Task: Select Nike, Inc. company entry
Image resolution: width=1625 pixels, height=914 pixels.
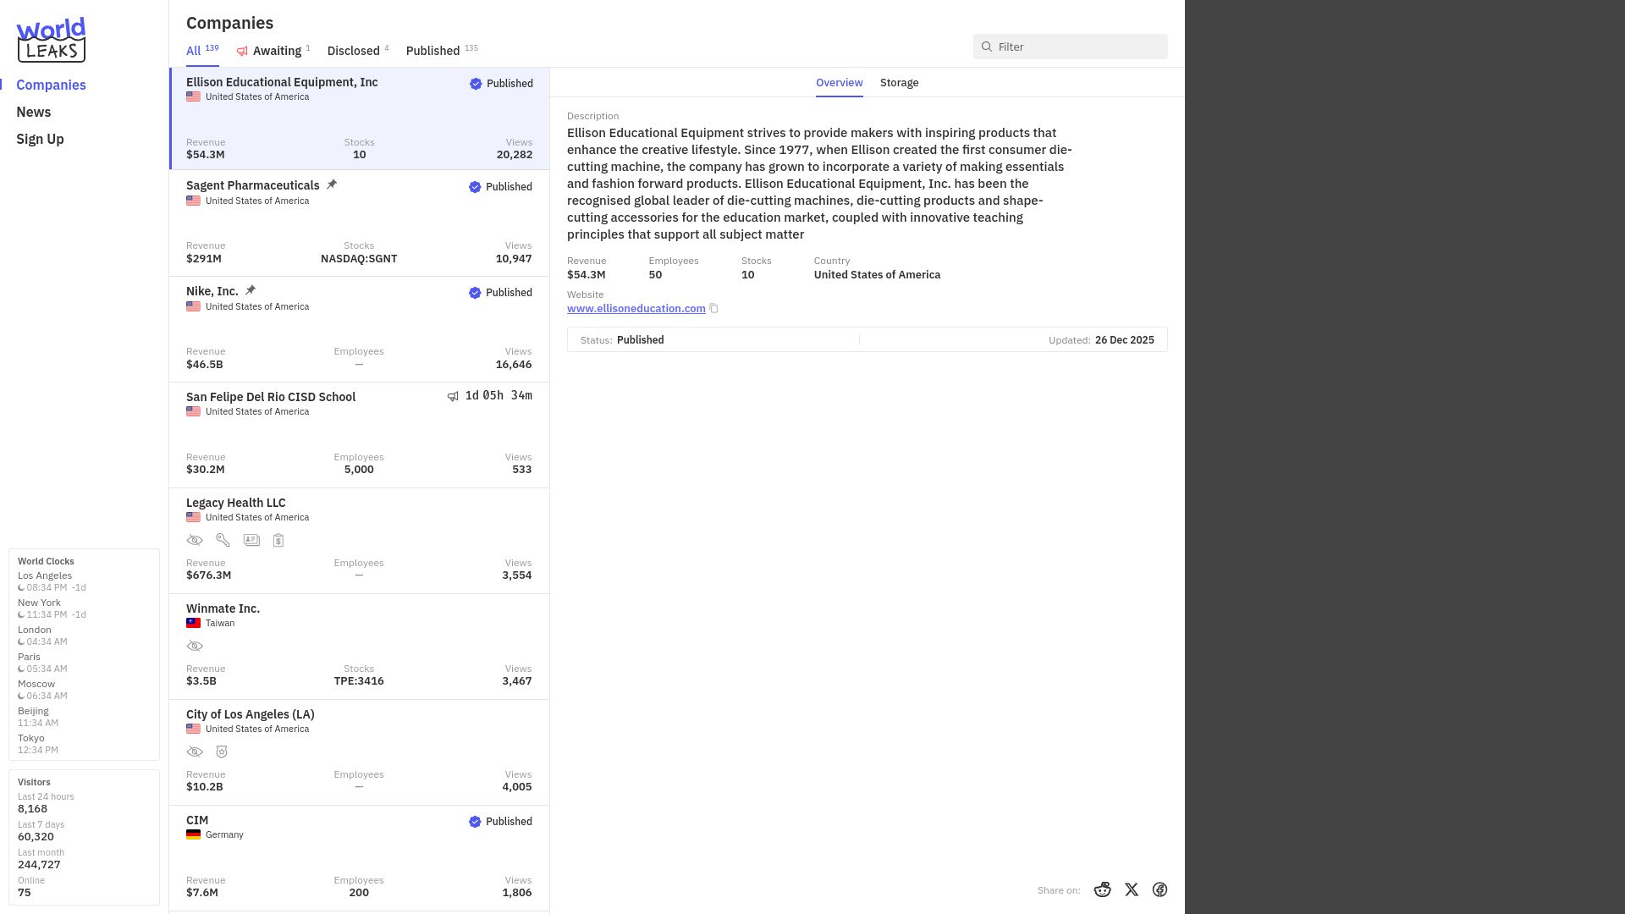Action: coord(360,329)
